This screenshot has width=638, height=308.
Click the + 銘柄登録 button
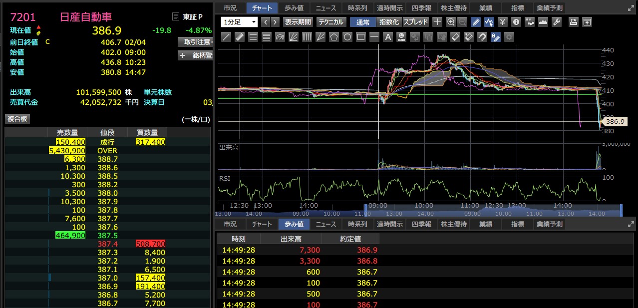(196, 55)
